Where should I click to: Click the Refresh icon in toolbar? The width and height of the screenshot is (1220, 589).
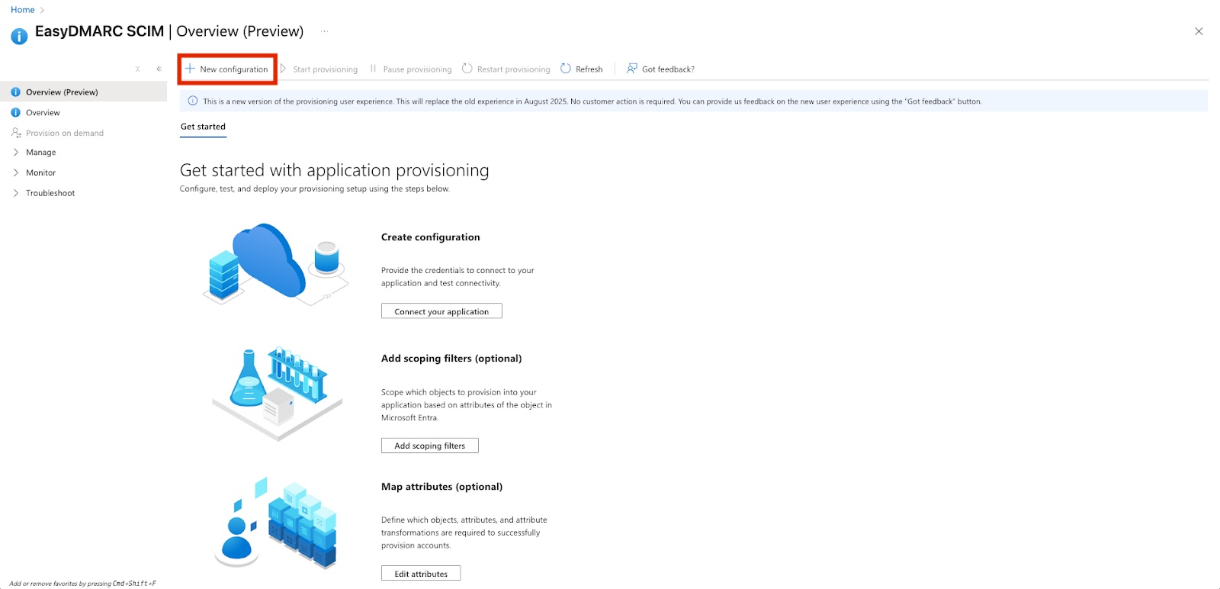(x=566, y=69)
